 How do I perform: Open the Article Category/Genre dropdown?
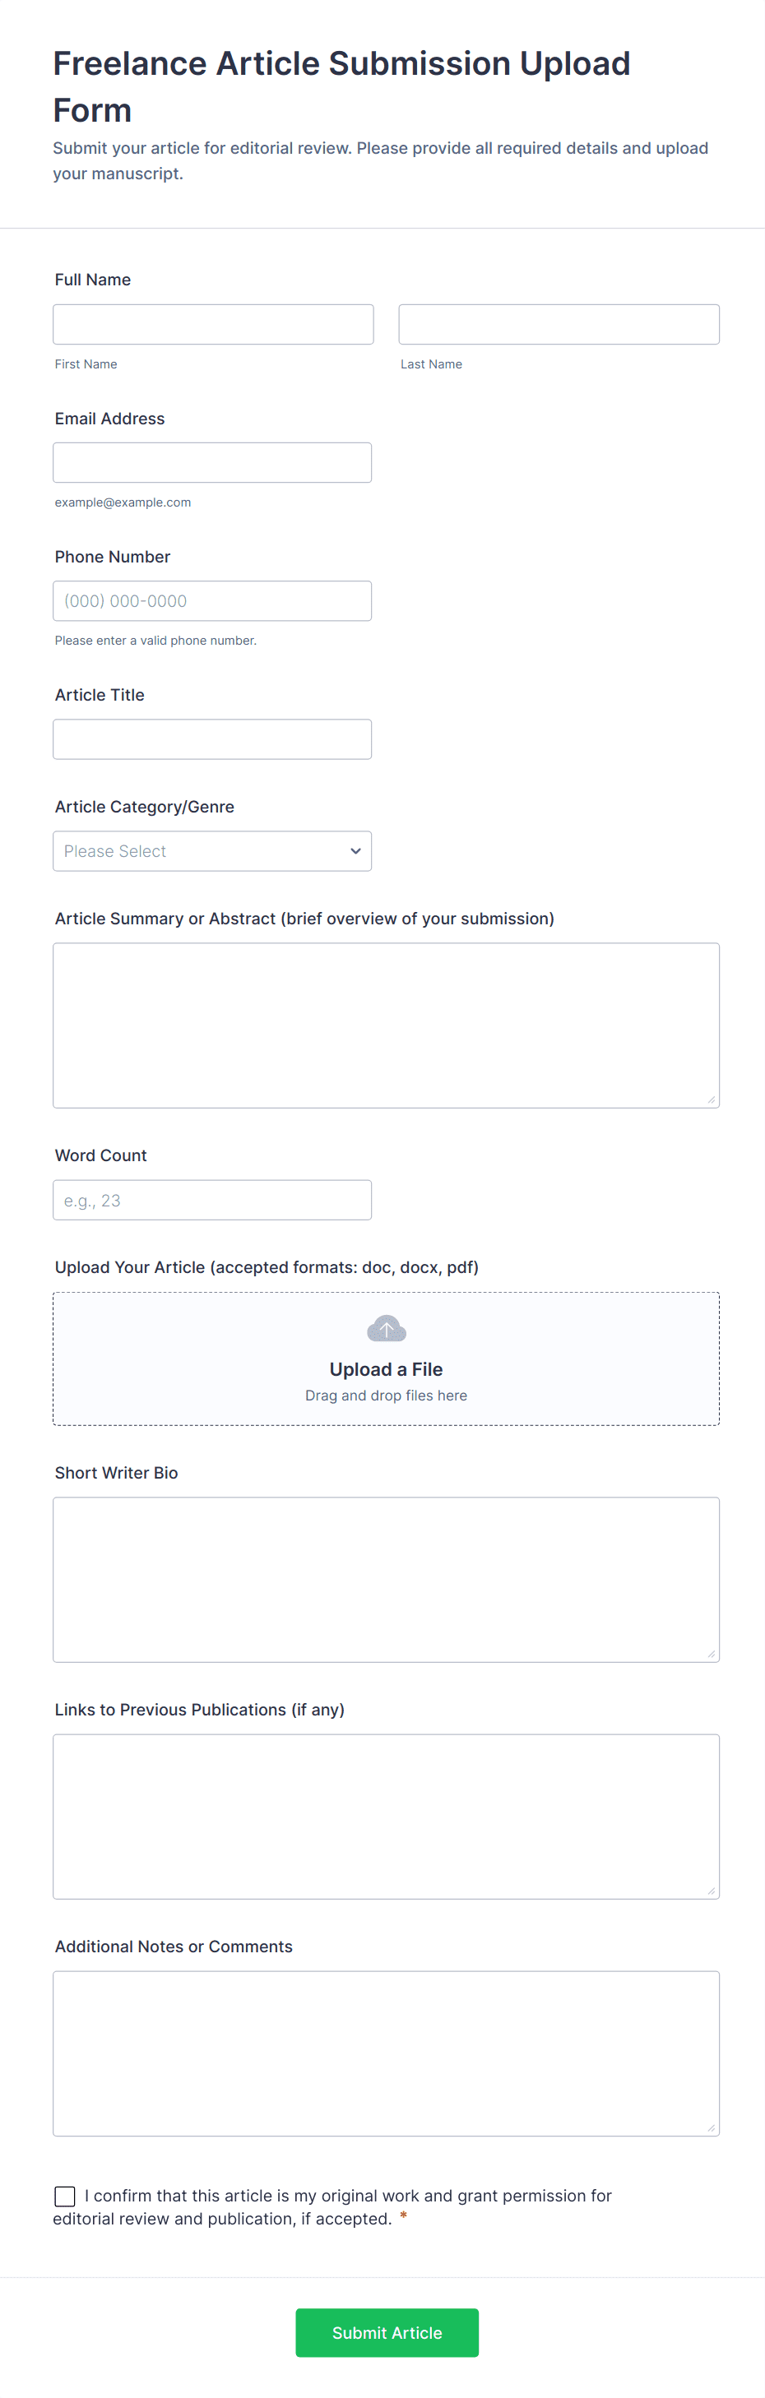211,851
